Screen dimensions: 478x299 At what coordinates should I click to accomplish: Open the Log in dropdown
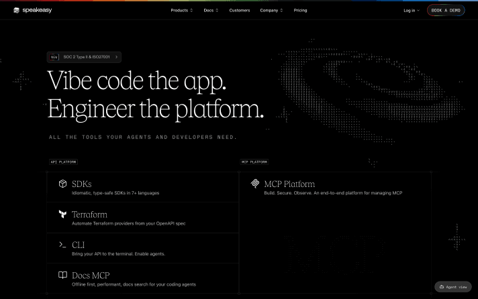point(412,10)
